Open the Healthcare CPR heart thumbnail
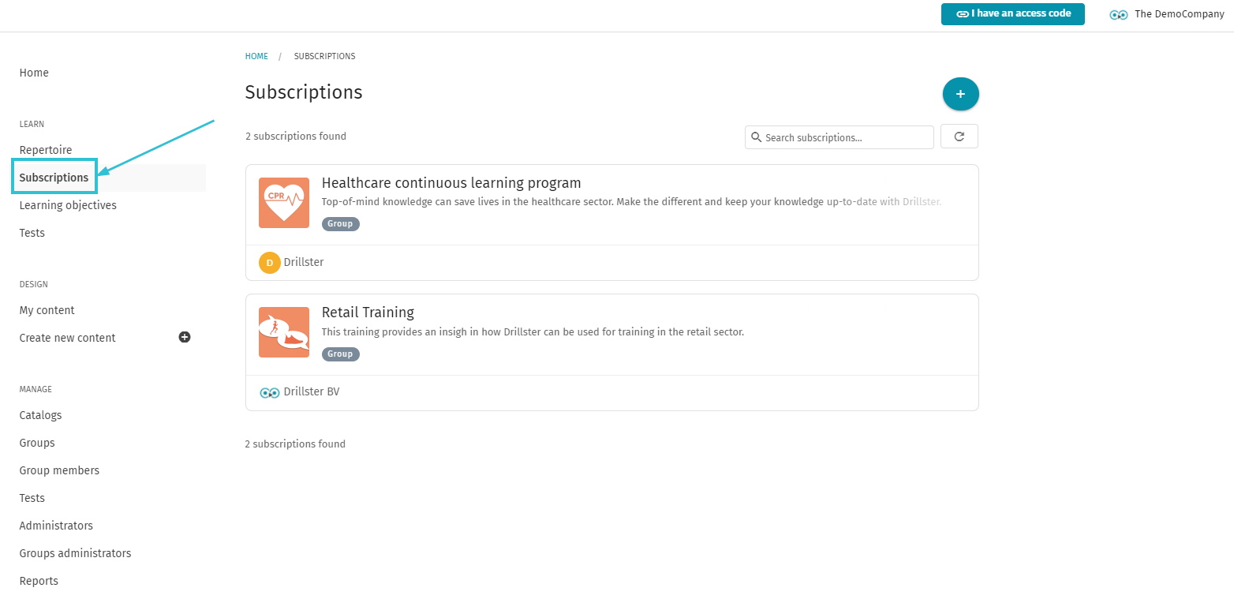The image size is (1234, 599). point(284,203)
